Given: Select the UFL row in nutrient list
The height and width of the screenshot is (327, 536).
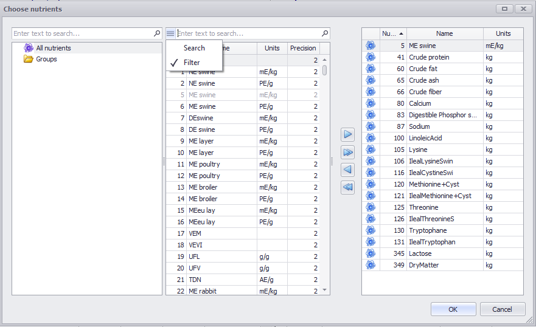Looking at the screenshot, I should [243, 256].
